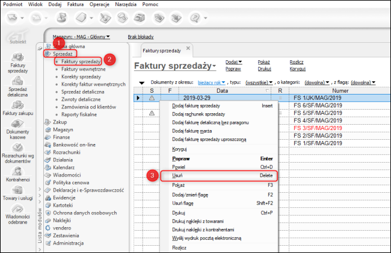The width and height of the screenshot is (391, 253).
Task: Open Wiadomości odebrane shortcut icon
Action: point(17,211)
